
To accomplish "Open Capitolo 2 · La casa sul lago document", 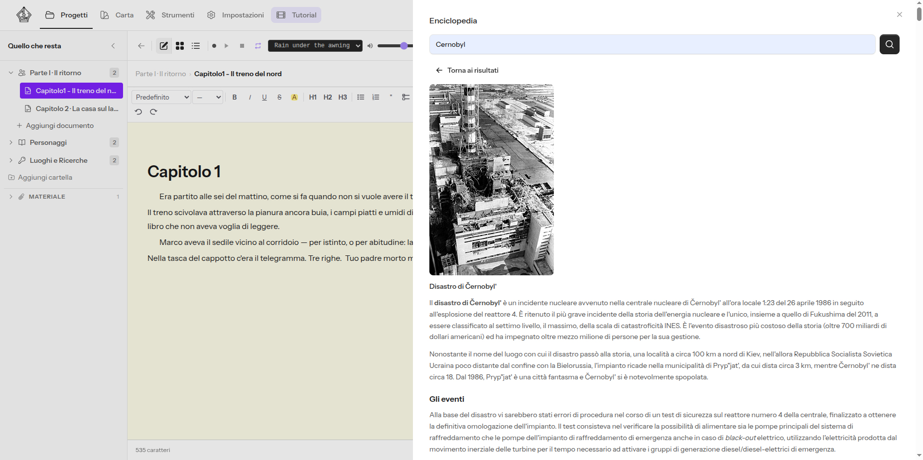I will [x=71, y=109].
